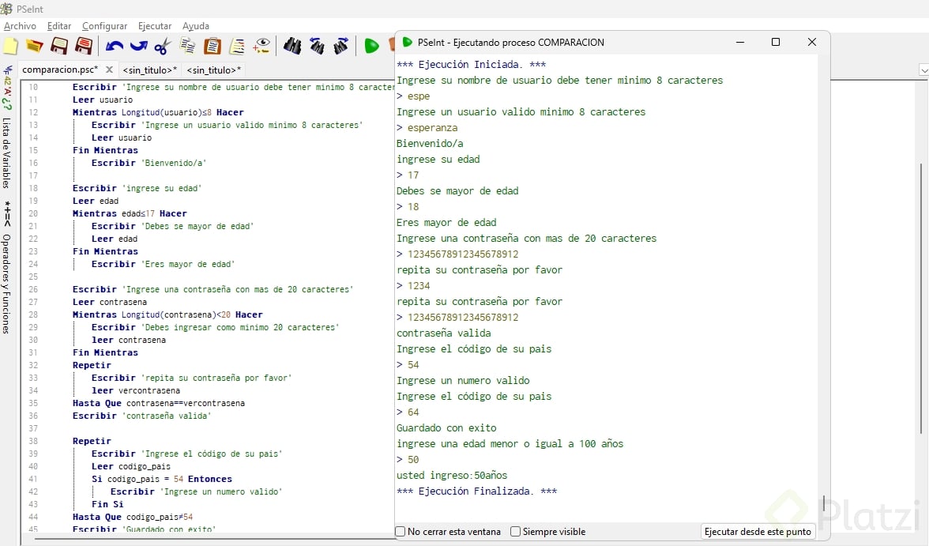
Task: Open the Ejecutar menu
Action: click(155, 26)
